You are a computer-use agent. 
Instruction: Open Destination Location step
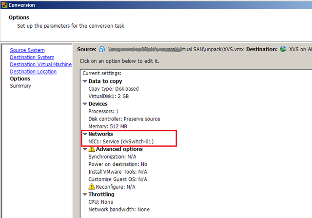click(33, 72)
